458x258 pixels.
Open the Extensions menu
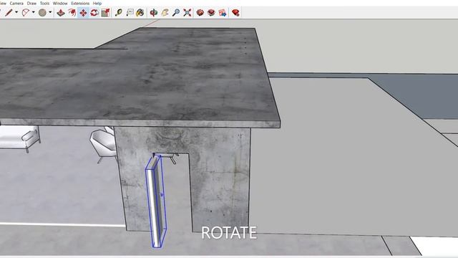80,3
